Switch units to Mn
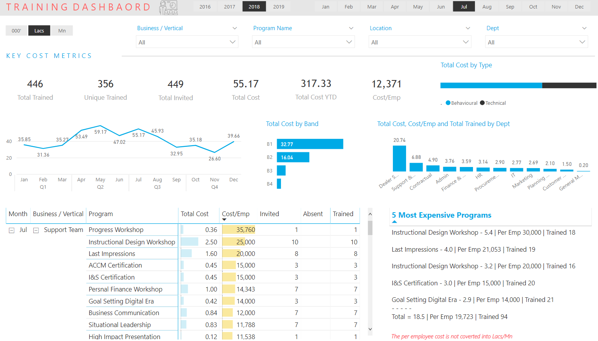Screen dimensions: 598x341 click(x=62, y=31)
